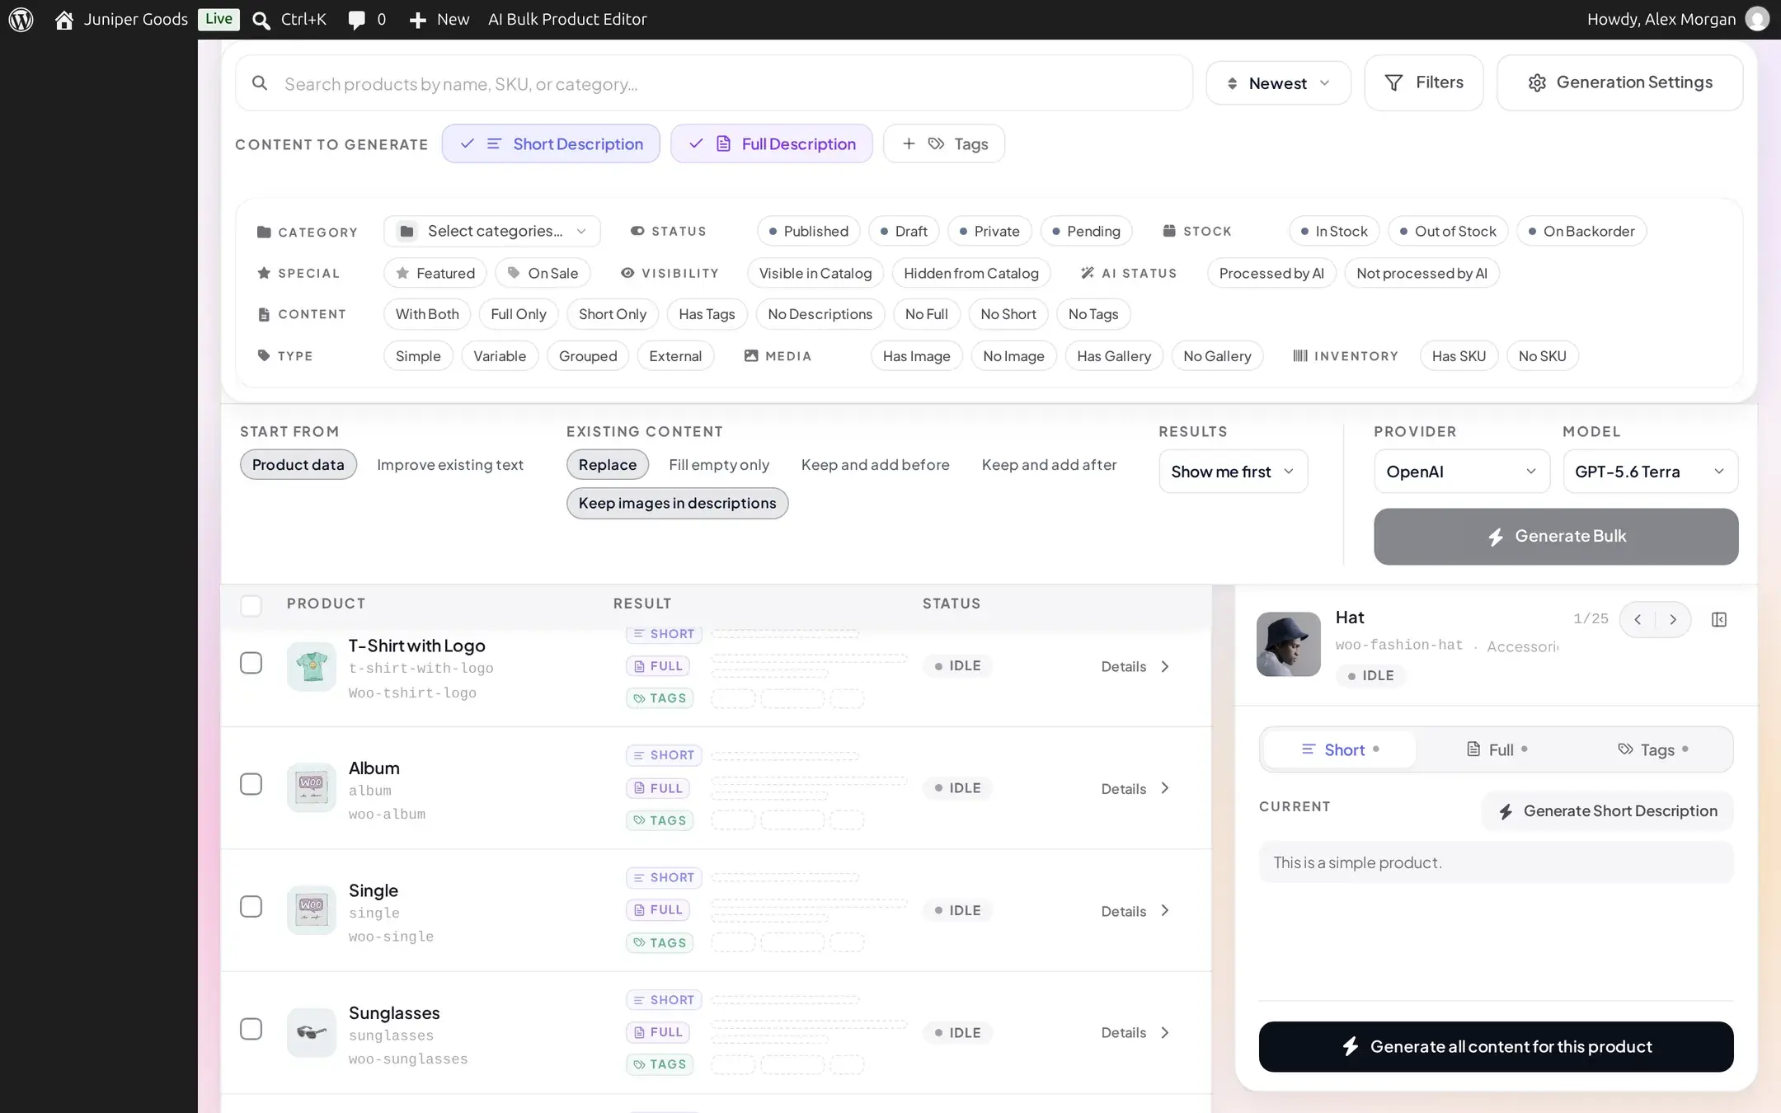Screen dimensions: 1781x1113
Task: Open the Show me first dropdown
Action: tap(1233, 472)
